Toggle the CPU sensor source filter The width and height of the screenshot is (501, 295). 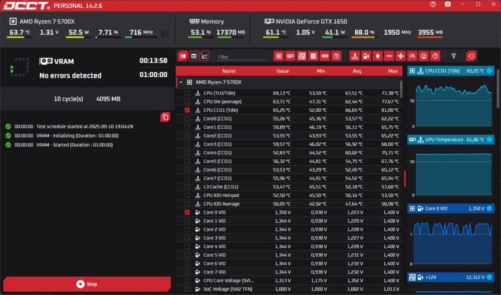coord(279,56)
